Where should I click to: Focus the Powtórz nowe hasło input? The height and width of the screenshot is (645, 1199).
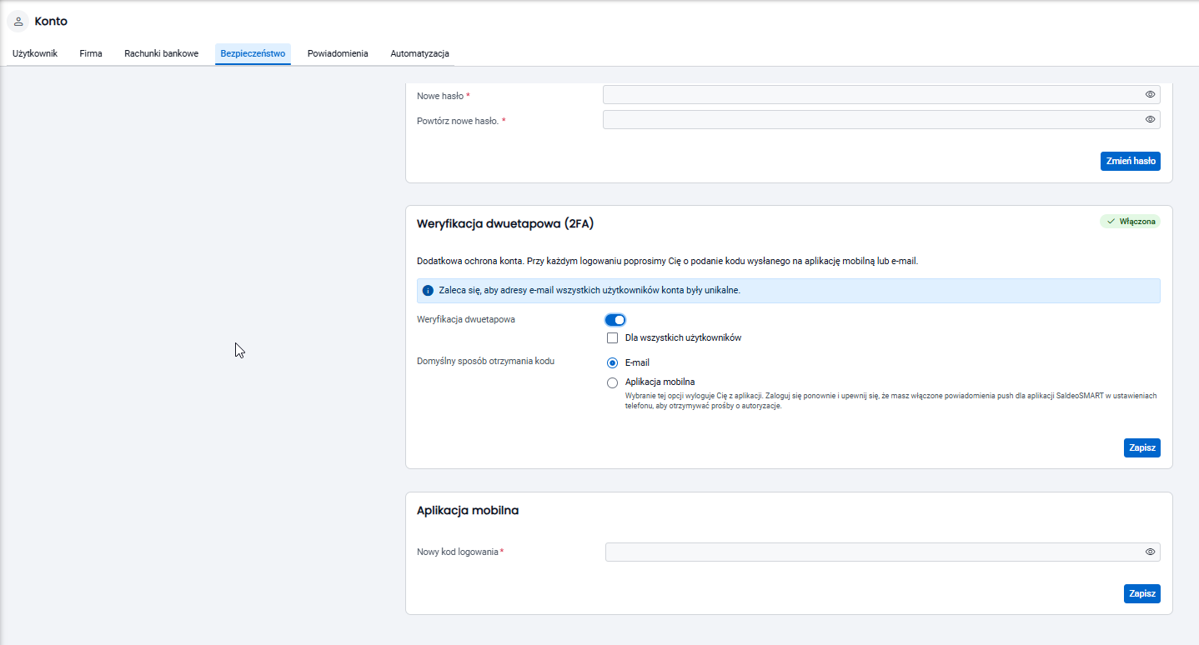coord(881,120)
